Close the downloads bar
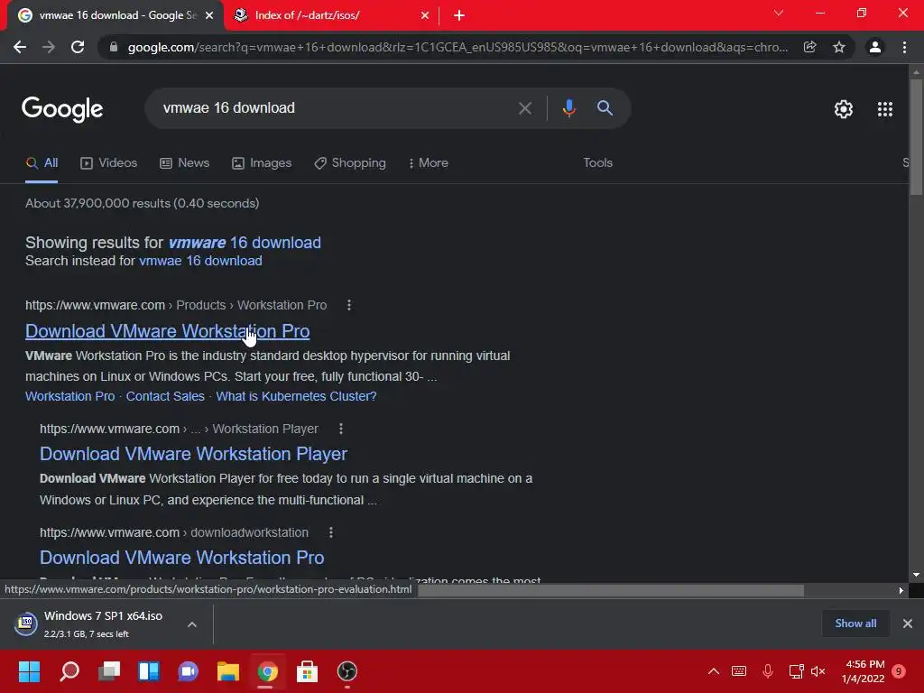This screenshot has height=693, width=924. tap(908, 624)
